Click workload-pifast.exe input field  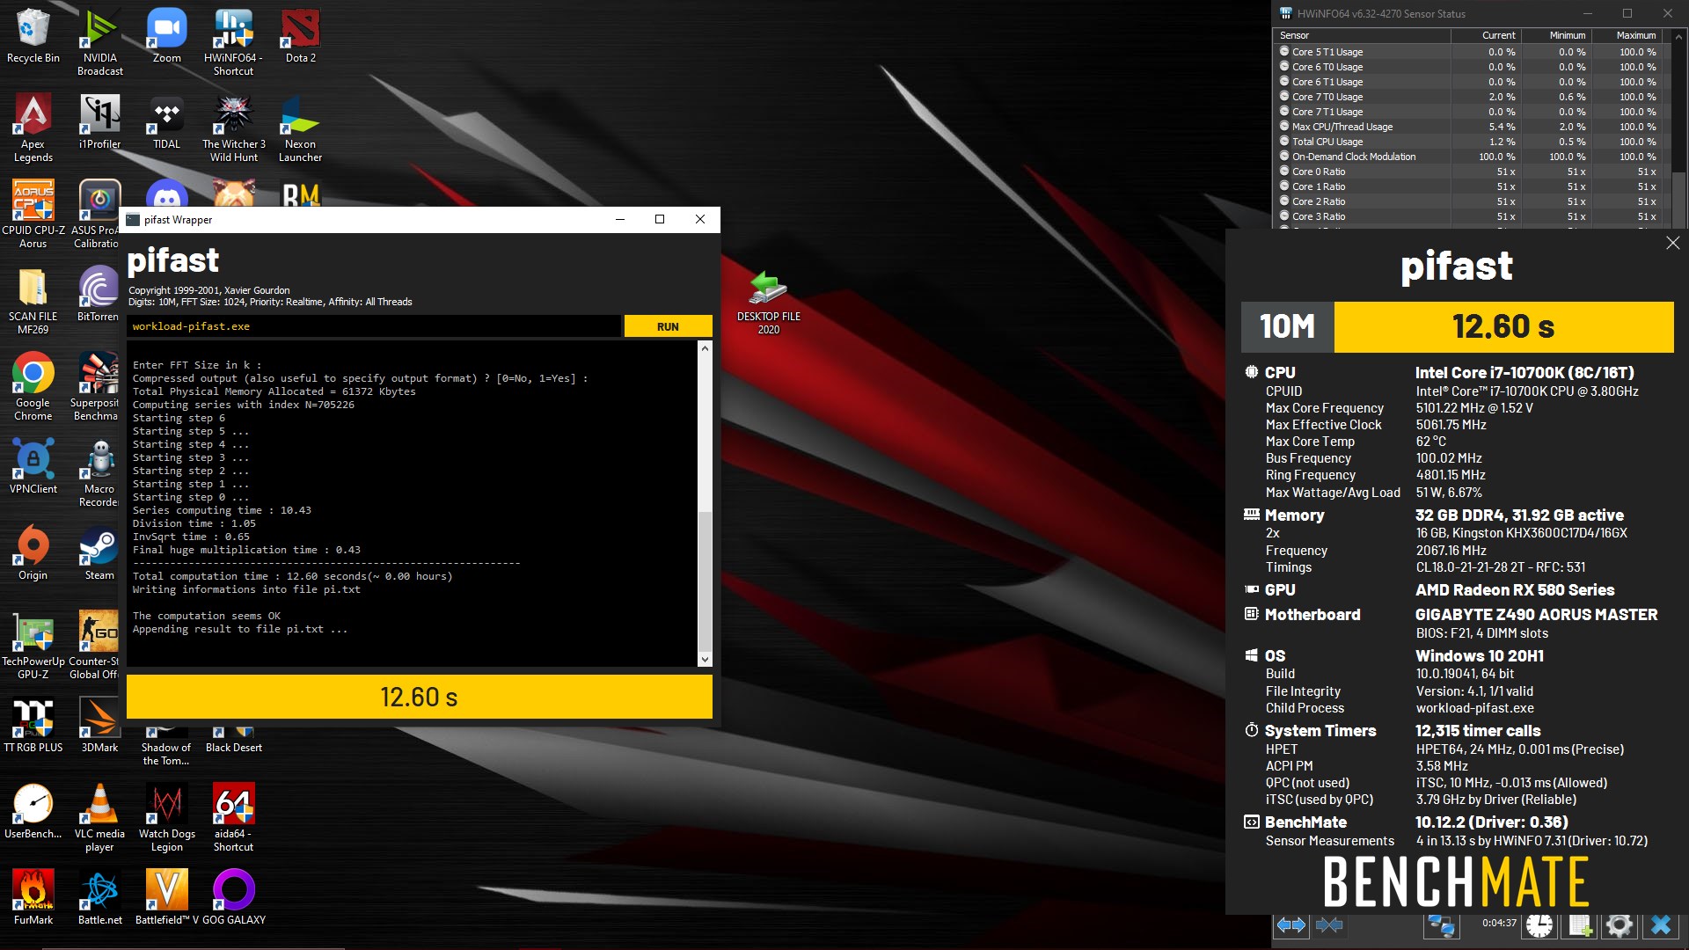(x=373, y=326)
